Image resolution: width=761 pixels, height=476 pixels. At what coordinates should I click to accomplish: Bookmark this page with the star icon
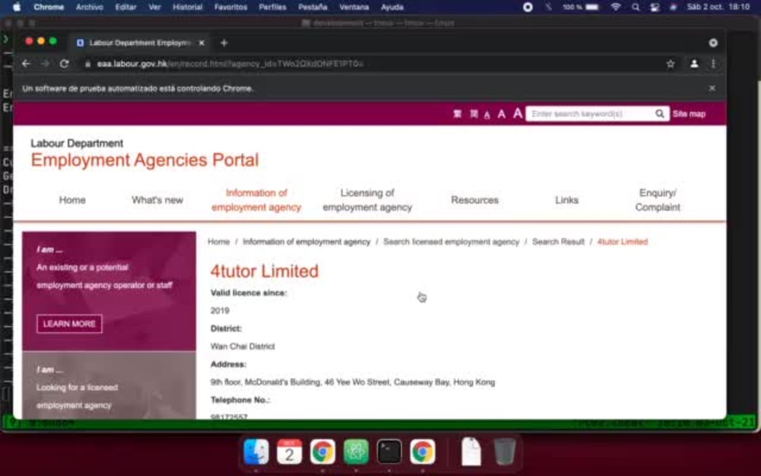pyautogui.click(x=670, y=64)
